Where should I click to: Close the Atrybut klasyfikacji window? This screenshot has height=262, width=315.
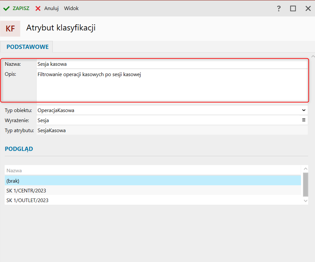tap(308, 8)
